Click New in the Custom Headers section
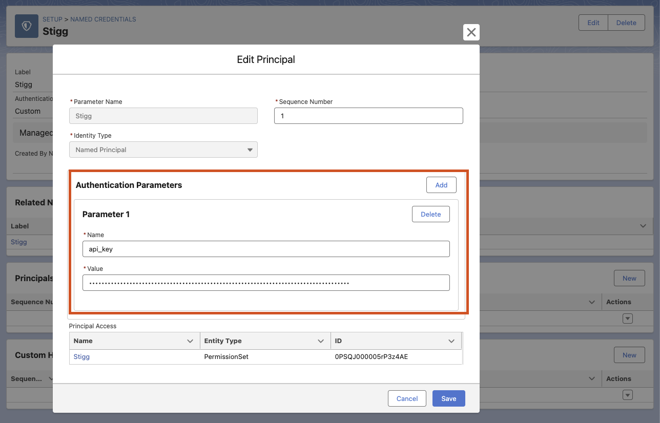The width and height of the screenshot is (660, 423). (629, 355)
